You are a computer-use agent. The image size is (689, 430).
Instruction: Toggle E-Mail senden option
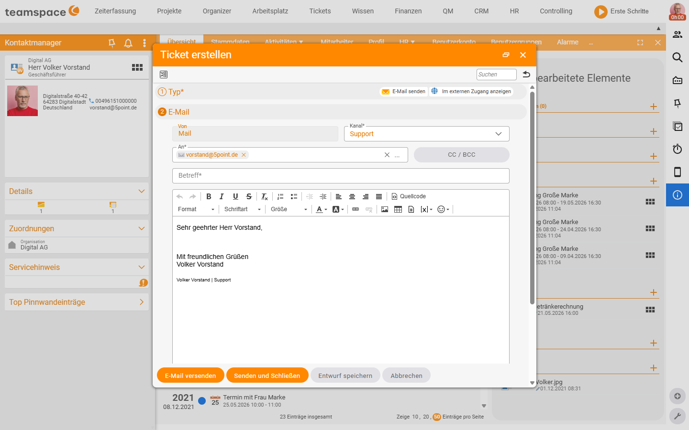tap(403, 91)
